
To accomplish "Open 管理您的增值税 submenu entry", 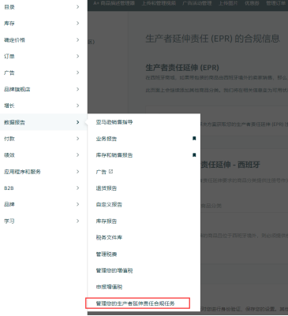I will tap(114, 270).
